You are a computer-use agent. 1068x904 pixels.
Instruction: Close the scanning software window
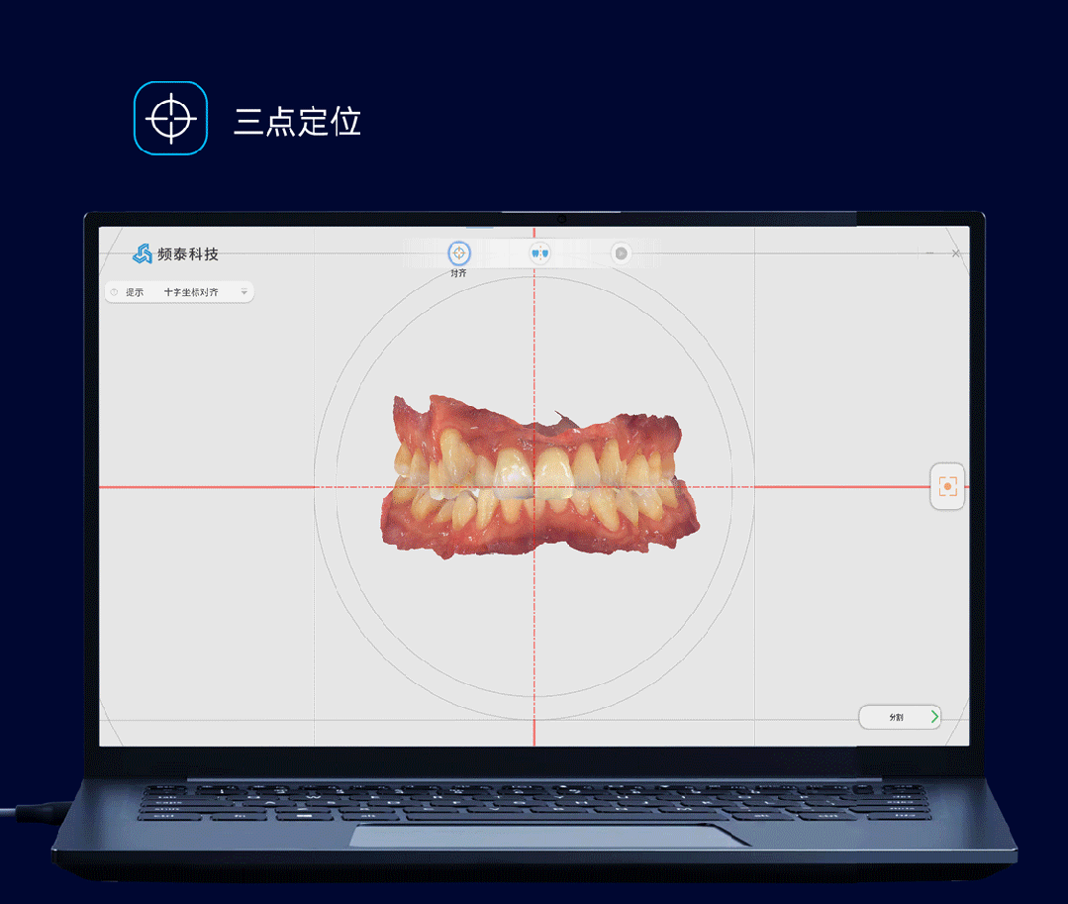(x=955, y=252)
